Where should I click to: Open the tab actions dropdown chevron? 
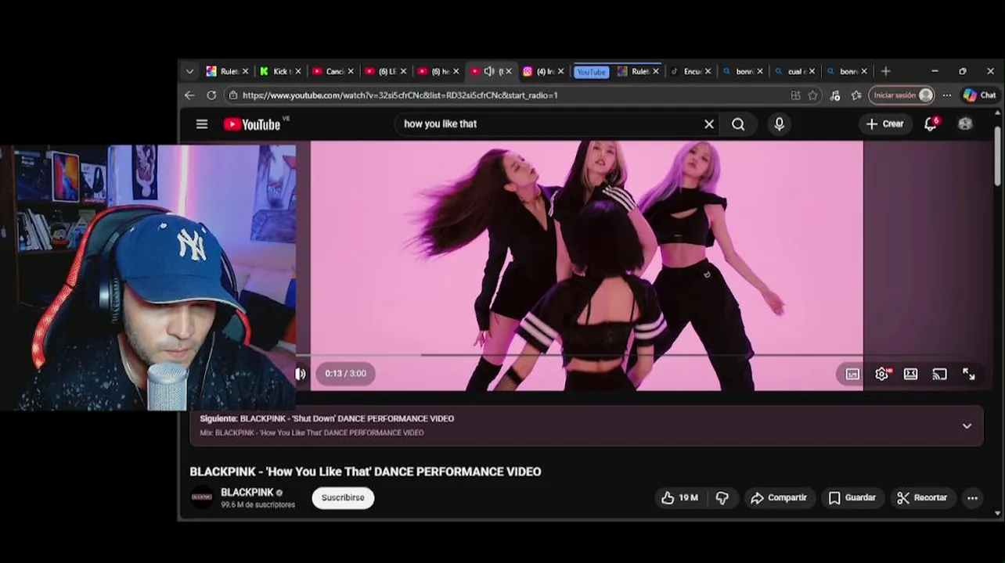tap(189, 71)
